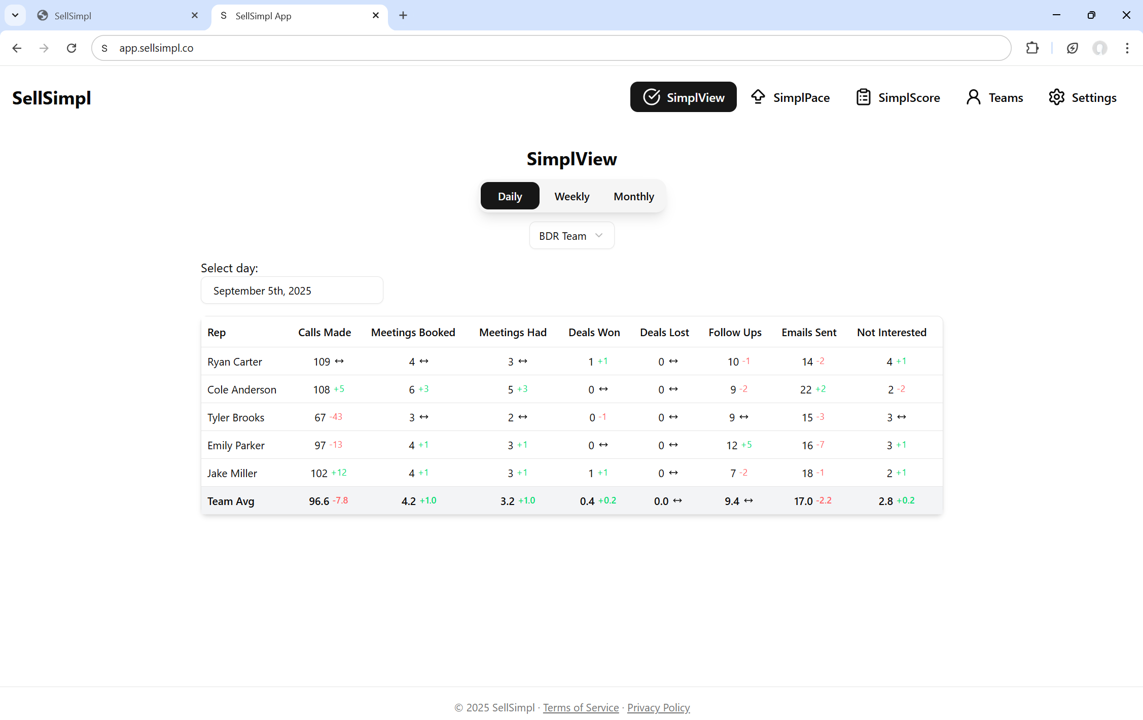Open the SimplScore clipboard page
The image size is (1143, 720).
[898, 97]
